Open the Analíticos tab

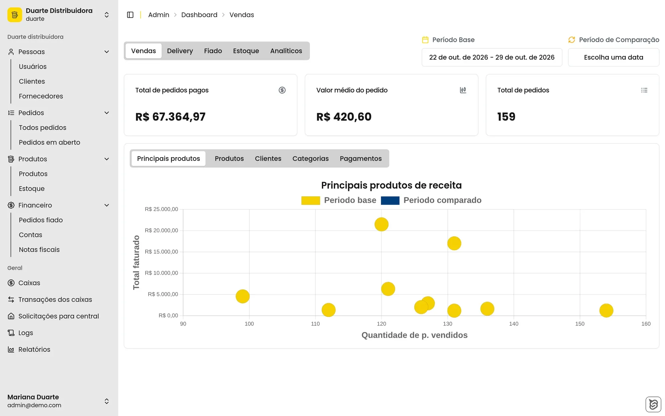coord(286,51)
